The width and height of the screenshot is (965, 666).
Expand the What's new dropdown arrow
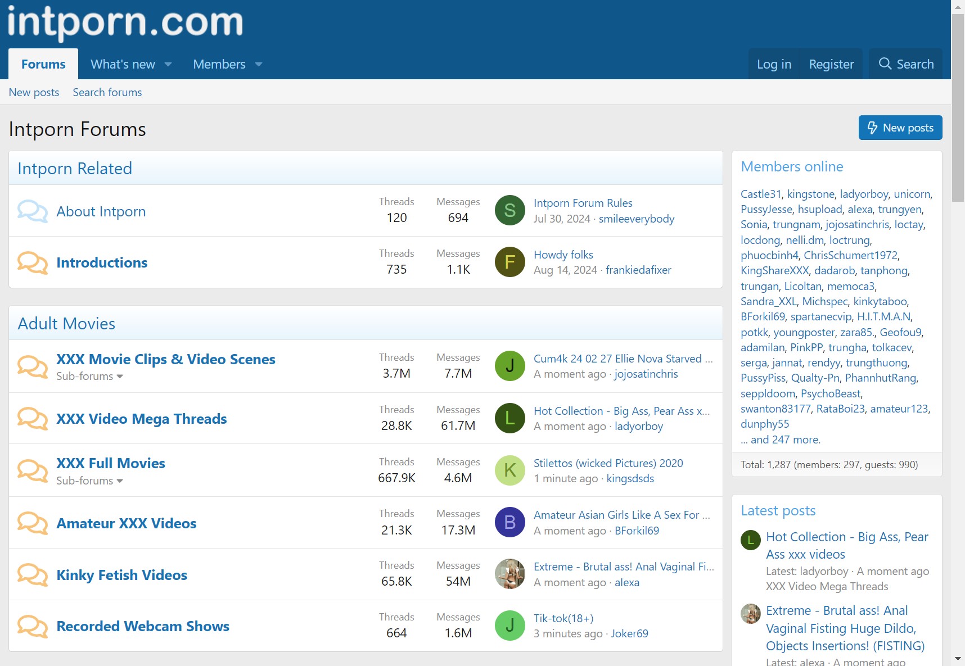pyautogui.click(x=168, y=65)
